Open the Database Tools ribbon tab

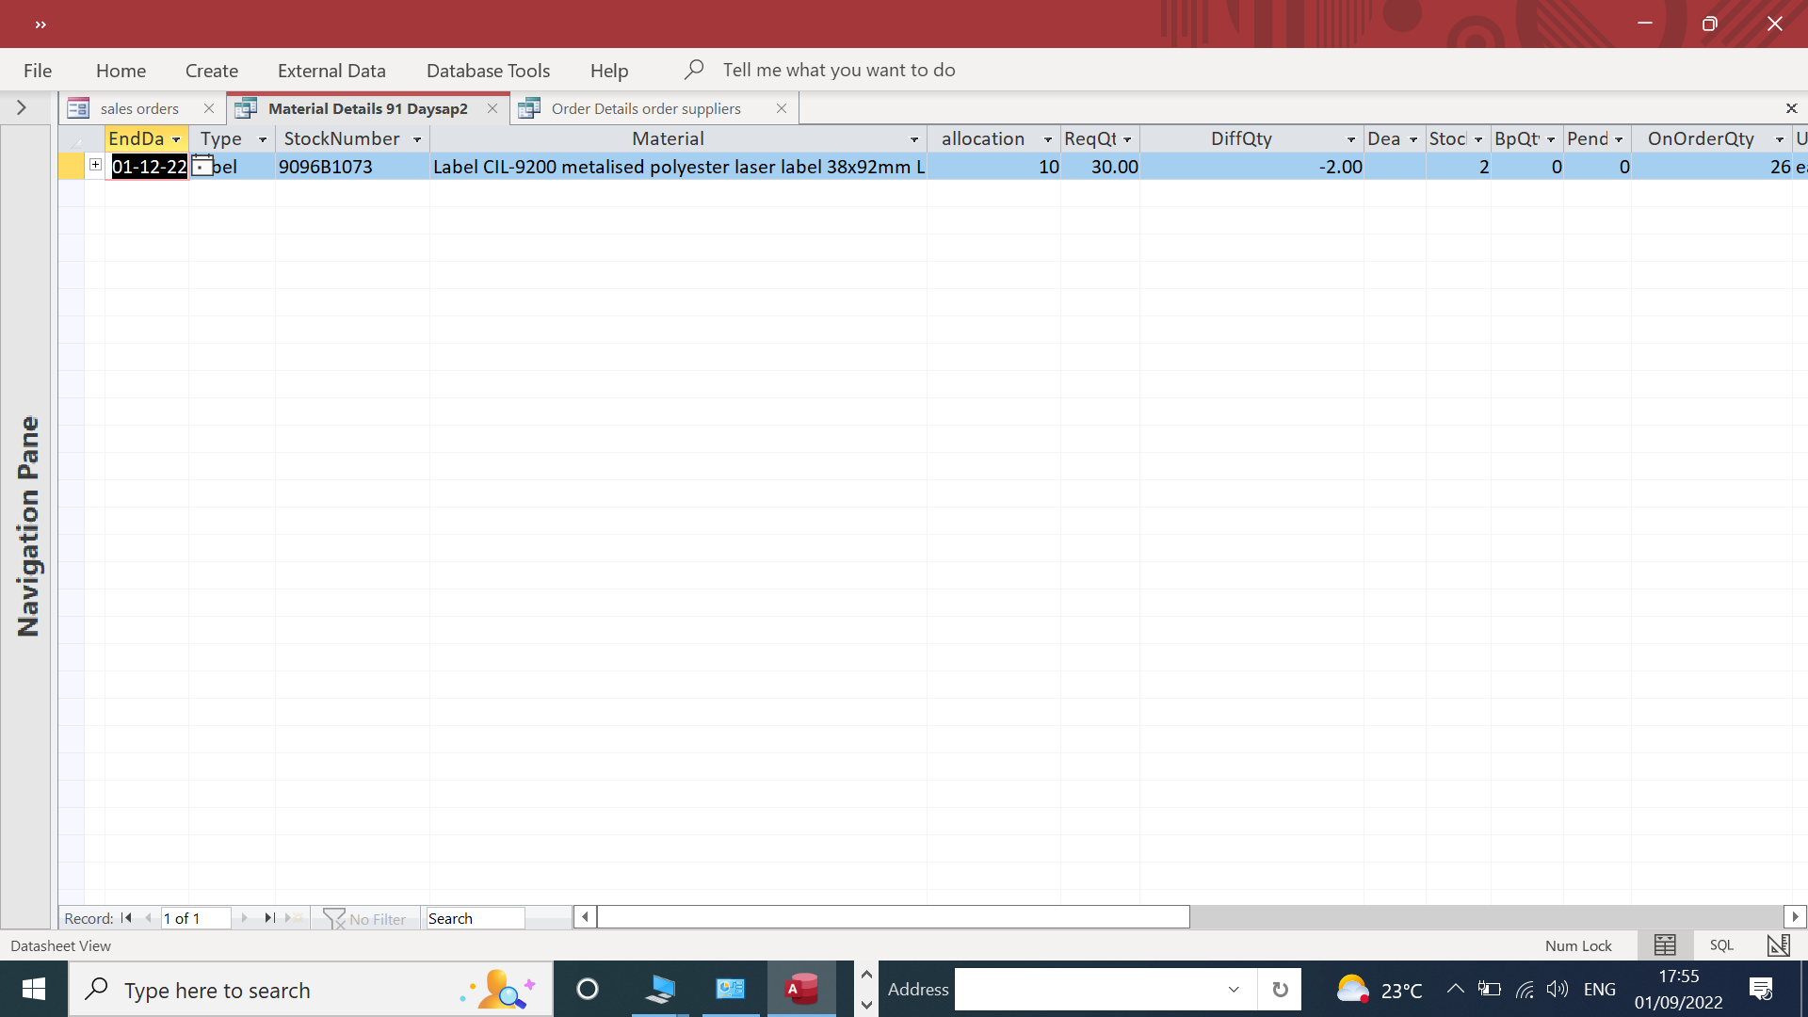(x=488, y=71)
